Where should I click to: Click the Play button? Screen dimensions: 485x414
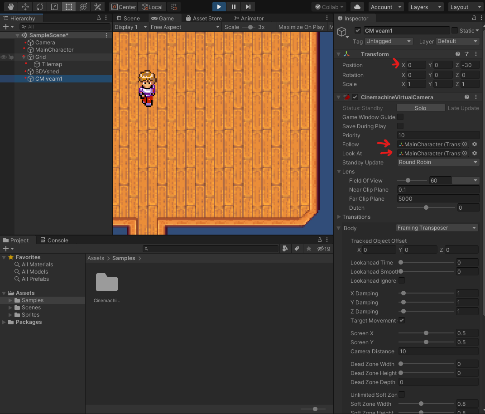219,7
